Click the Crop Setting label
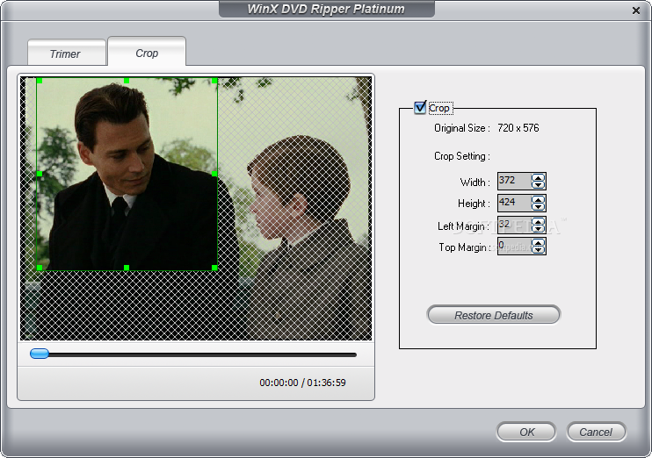 (462, 156)
